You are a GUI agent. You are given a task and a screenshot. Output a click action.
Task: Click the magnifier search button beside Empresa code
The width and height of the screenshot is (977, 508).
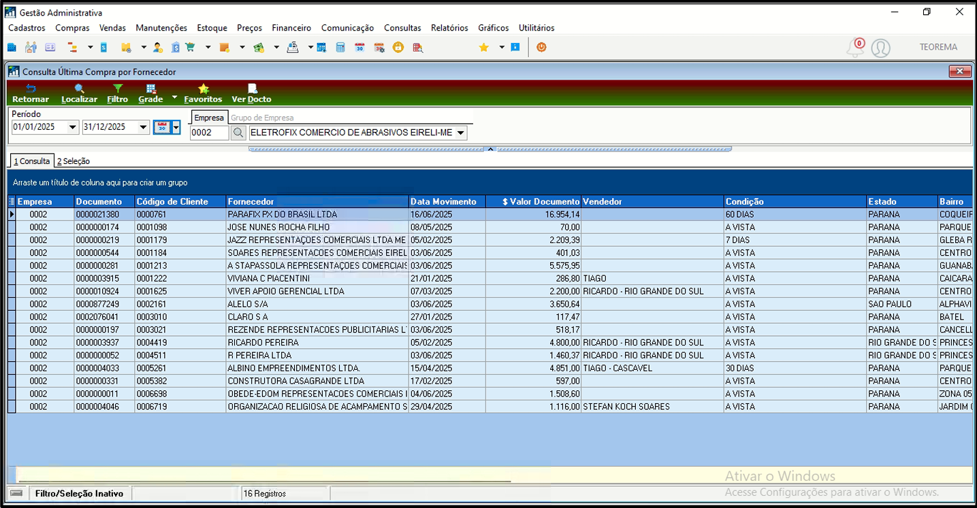(x=238, y=133)
